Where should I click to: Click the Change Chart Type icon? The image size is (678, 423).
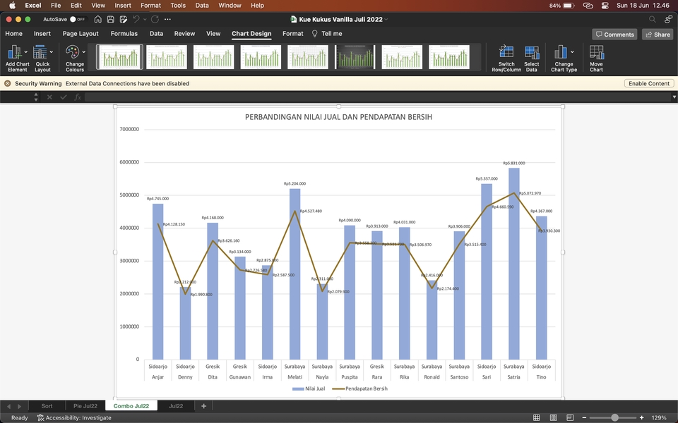coord(561,53)
